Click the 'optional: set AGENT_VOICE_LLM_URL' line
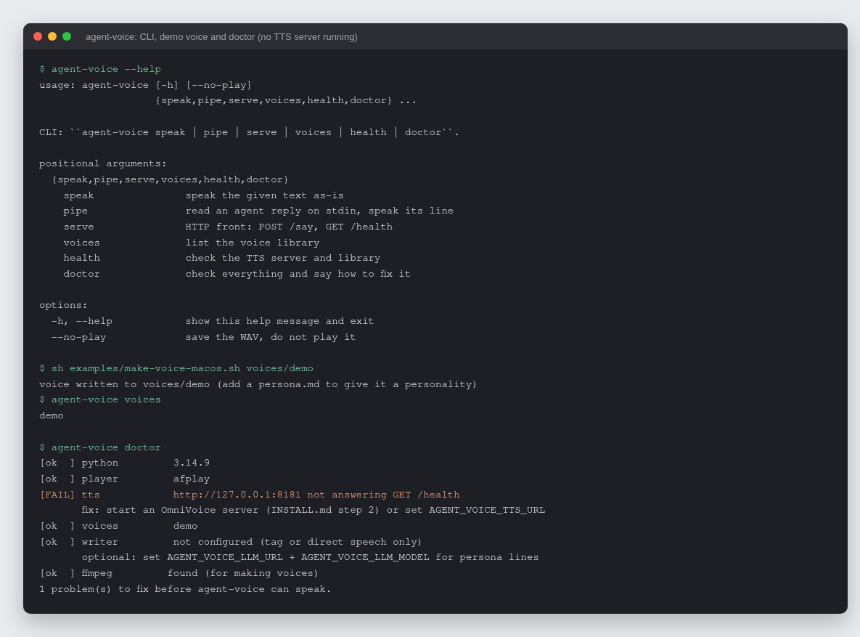The height and width of the screenshot is (637, 860). pyautogui.click(x=311, y=557)
